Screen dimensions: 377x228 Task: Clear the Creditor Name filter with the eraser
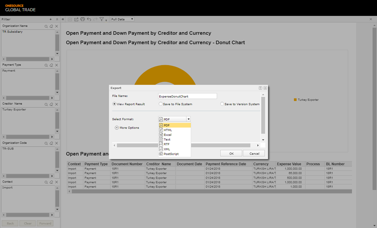click(51, 104)
